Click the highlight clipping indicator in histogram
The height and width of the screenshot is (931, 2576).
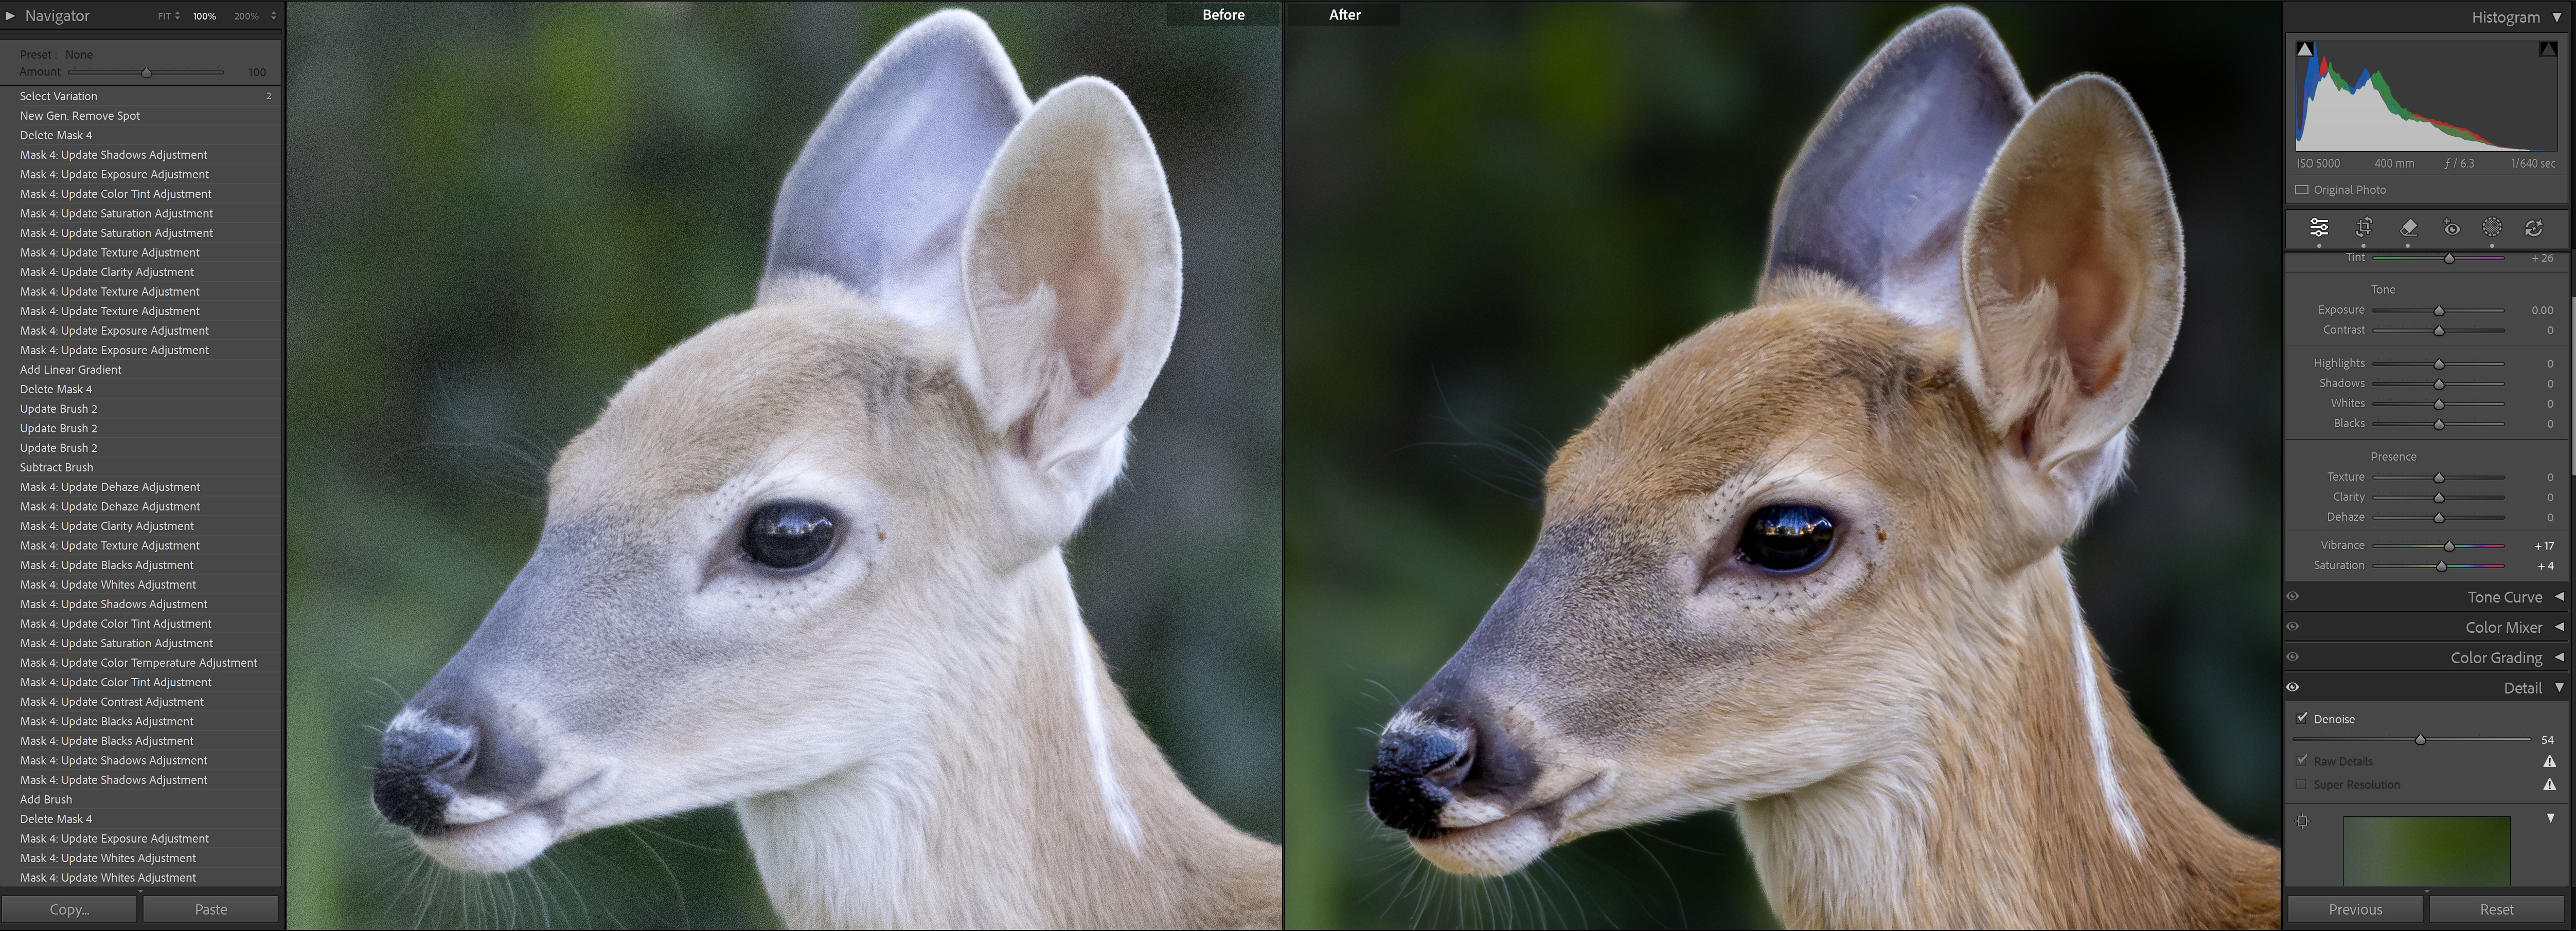(2547, 49)
